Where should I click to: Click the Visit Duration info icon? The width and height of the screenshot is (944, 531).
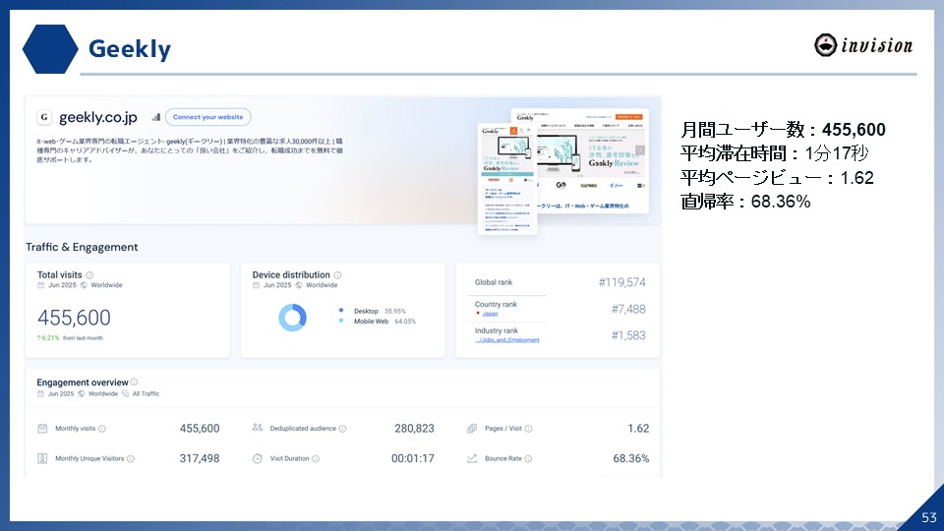click(x=316, y=459)
